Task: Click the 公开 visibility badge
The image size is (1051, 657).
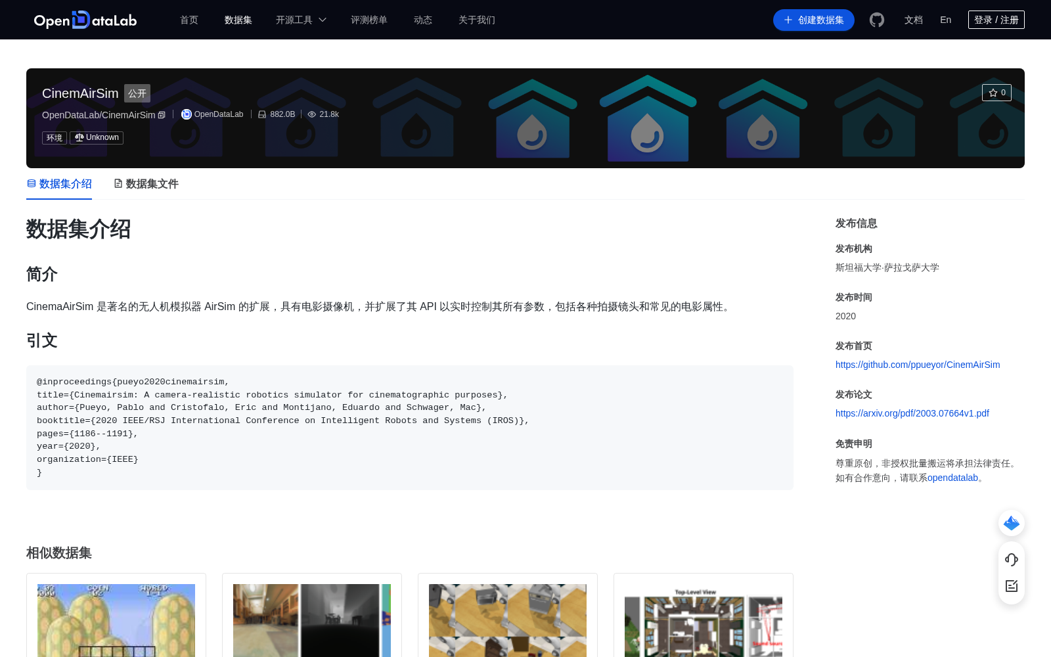Action: (x=137, y=93)
